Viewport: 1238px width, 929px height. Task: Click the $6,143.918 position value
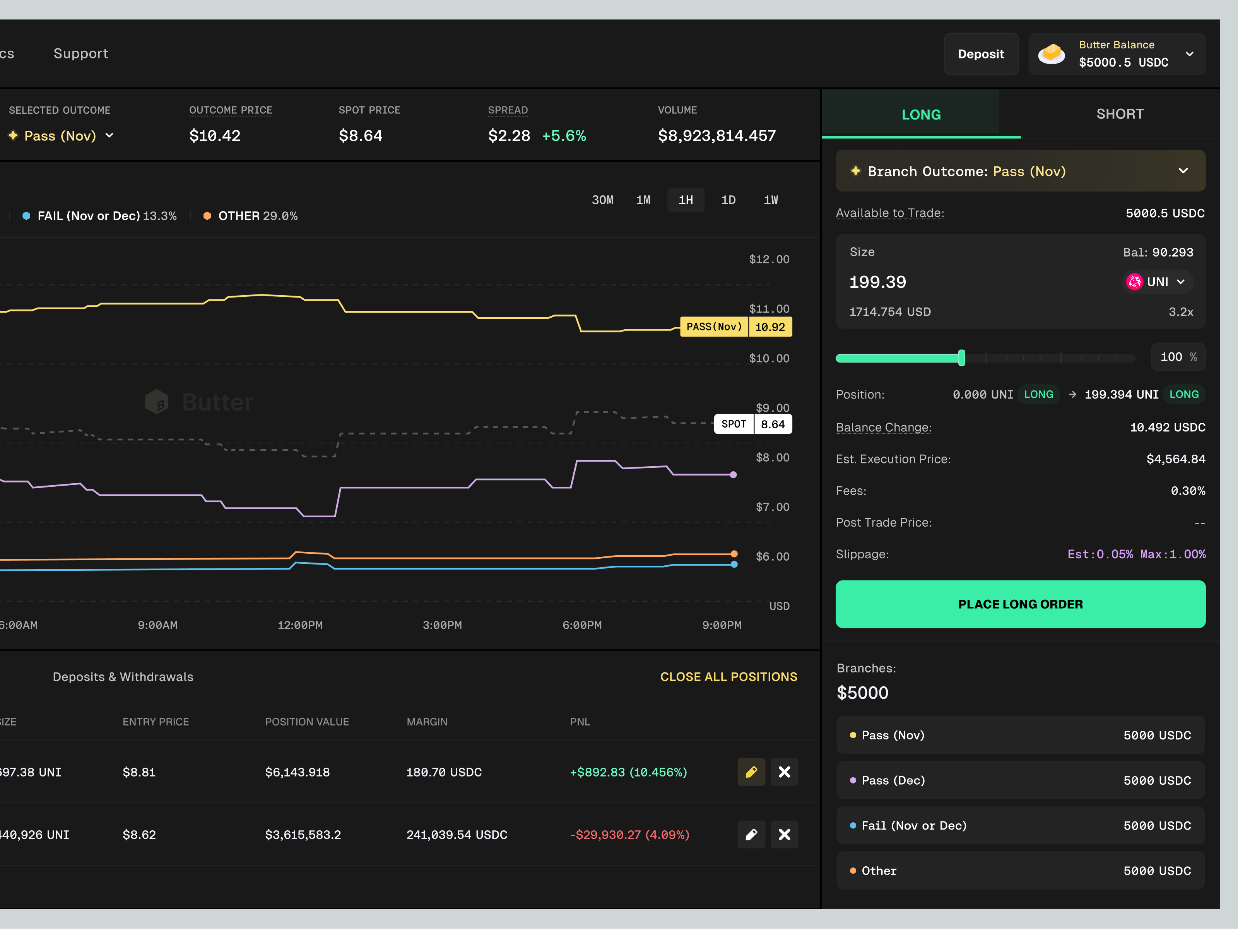click(x=297, y=772)
